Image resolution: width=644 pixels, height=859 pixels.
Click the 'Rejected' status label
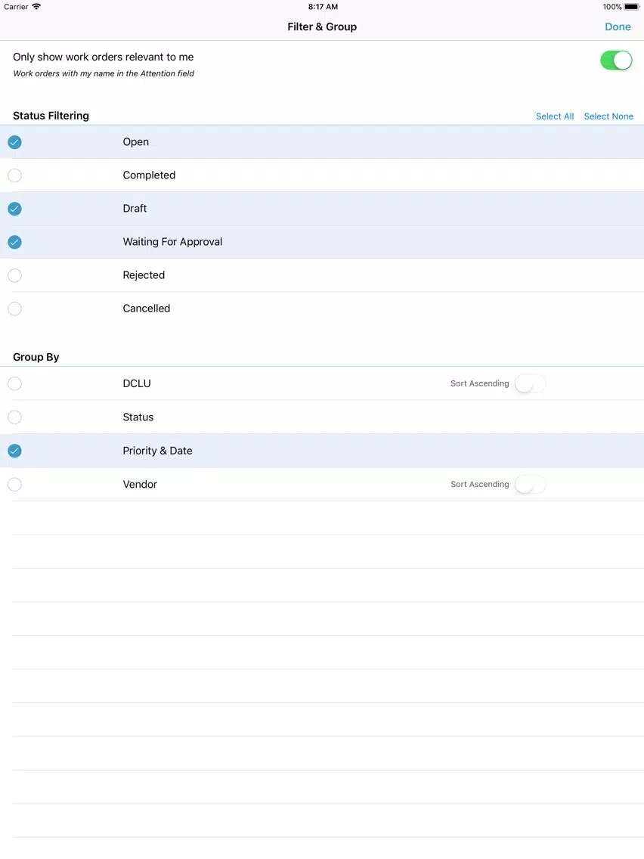click(x=144, y=275)
